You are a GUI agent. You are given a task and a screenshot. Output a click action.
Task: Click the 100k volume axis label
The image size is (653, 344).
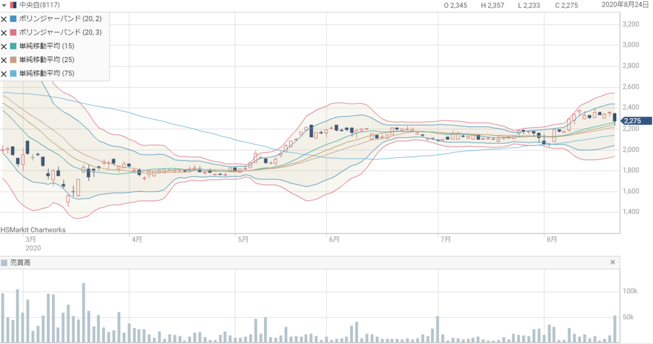(x=630, y=291)
